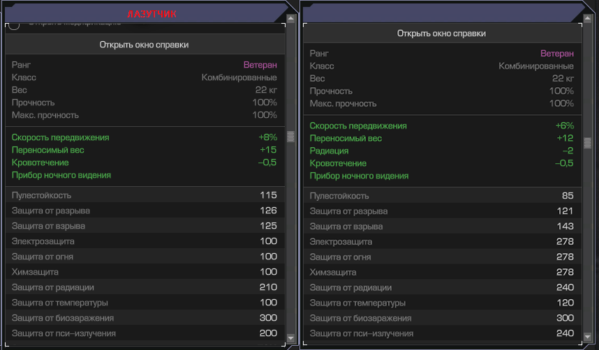
Task: Click 'Кровотечение' label in the Лазутчик panel
Action: click(x=40, y=162)
